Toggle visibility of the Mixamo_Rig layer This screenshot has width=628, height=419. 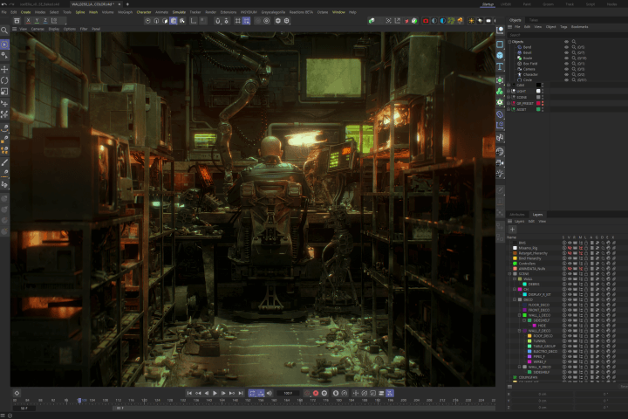click(570, 248)
